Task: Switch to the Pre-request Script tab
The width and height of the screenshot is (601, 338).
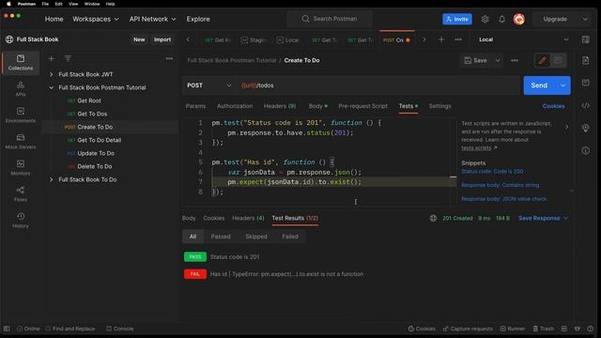Action: (x=362, y=106)
